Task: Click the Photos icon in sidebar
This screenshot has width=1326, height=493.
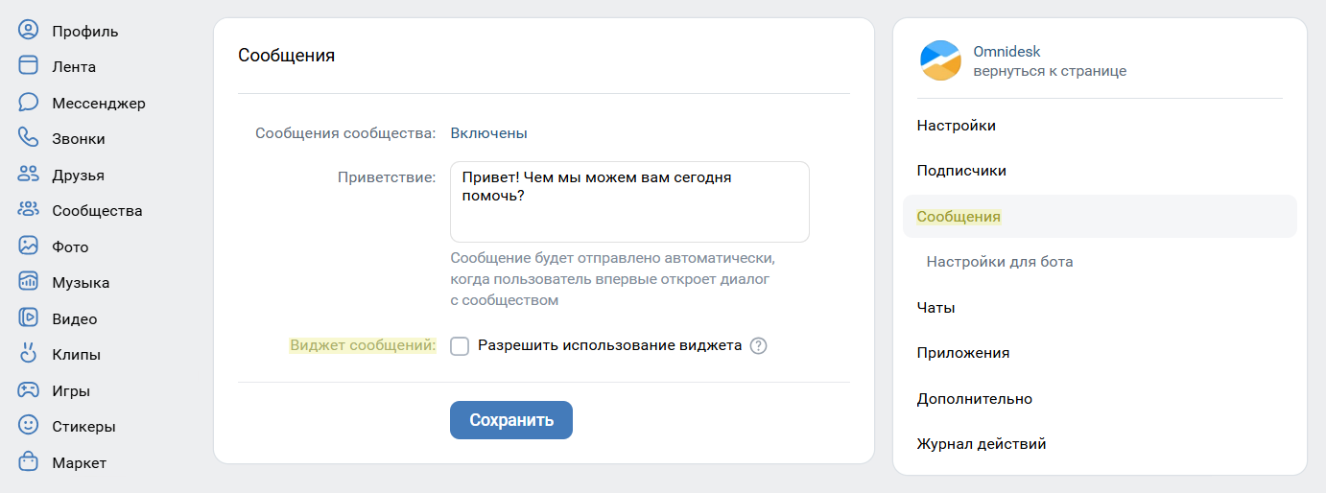Action: pyautogui.click(x=29, y=246)
